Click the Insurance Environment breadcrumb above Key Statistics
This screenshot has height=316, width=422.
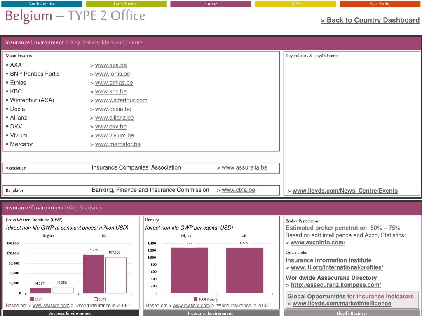35,208
